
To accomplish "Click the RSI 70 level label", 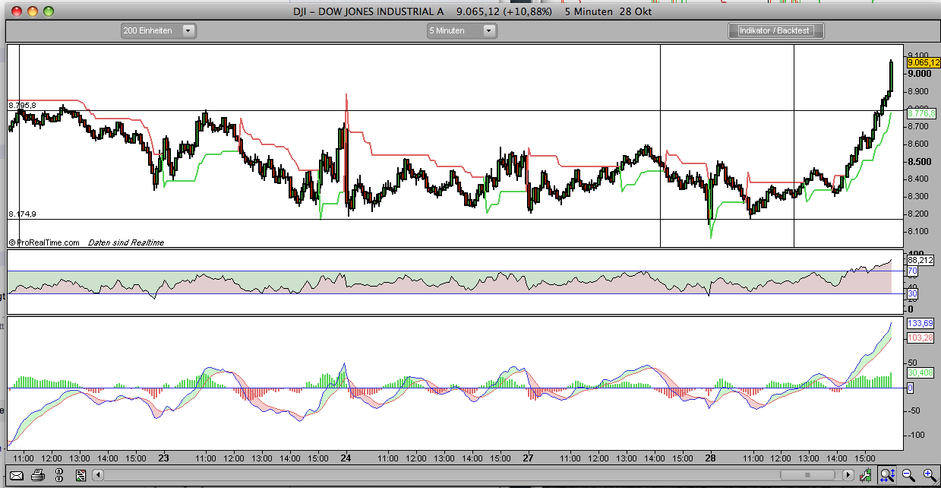I will pos(912,271).
